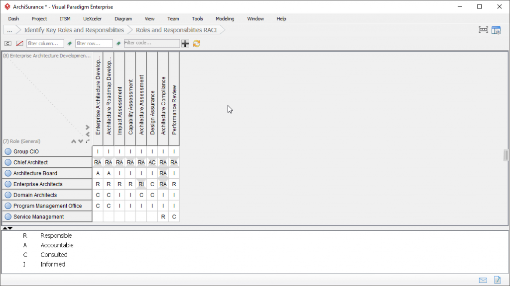Click the panel layout icon at top right
Viewport: 510px width, 286px height.
[x=496, y=30]
